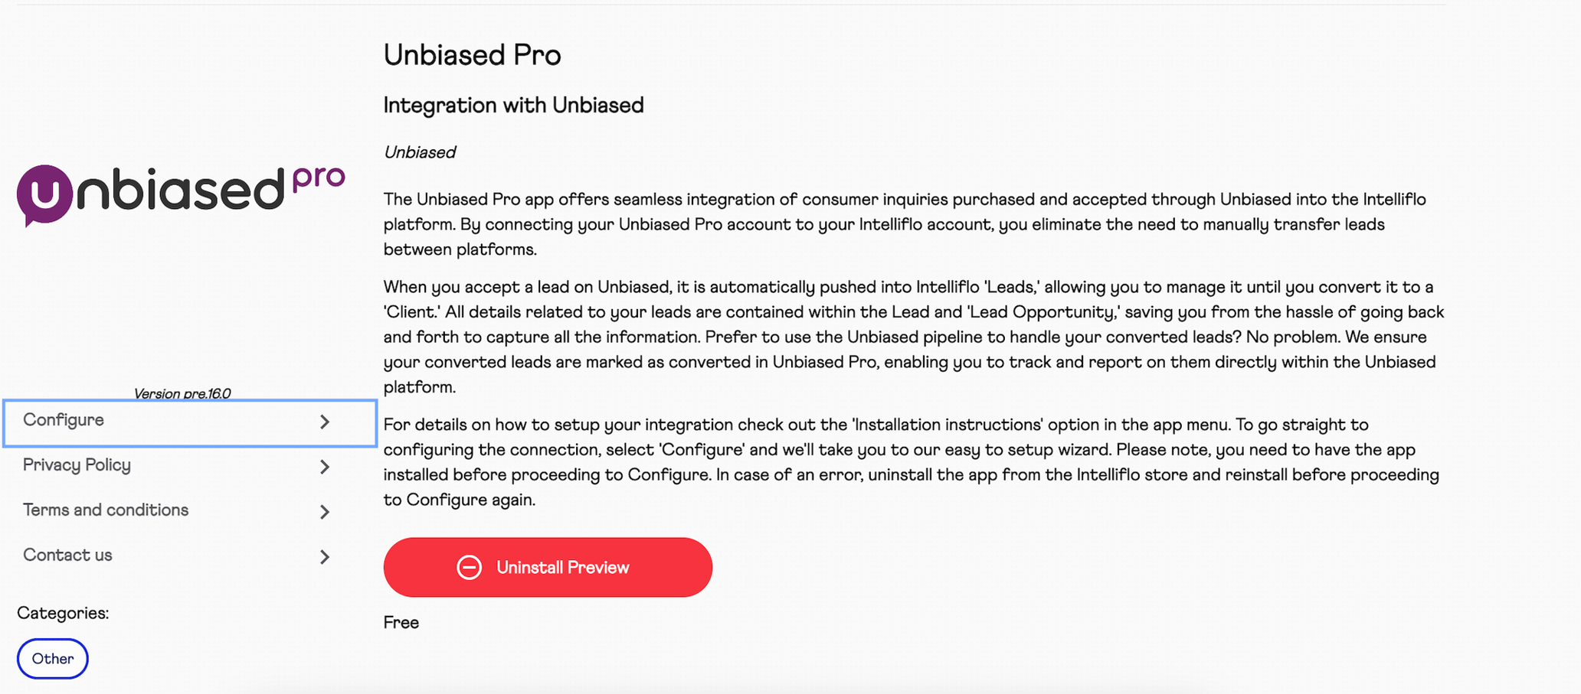1581x694 pixels.
Task: Click the Integration with Unbiased subtitle
Action: click(x=513, y=106)
